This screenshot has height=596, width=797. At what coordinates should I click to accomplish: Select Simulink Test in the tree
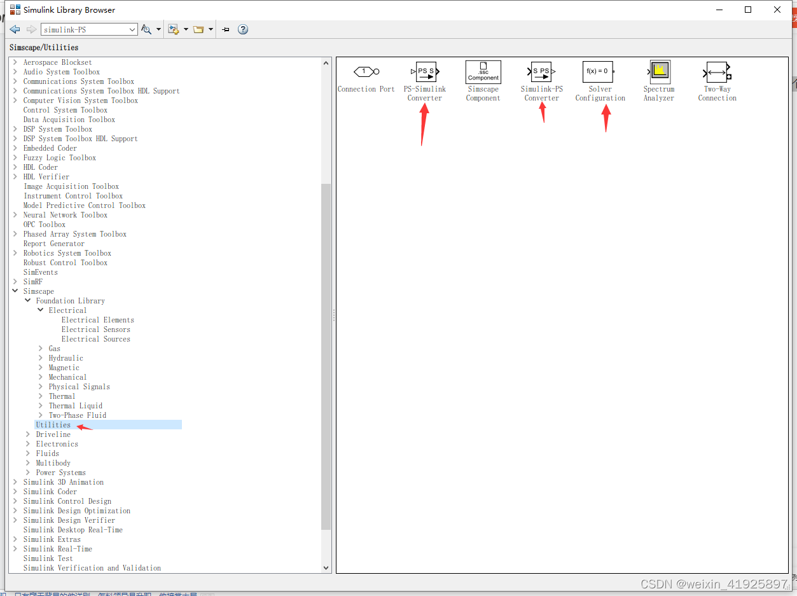48,558
